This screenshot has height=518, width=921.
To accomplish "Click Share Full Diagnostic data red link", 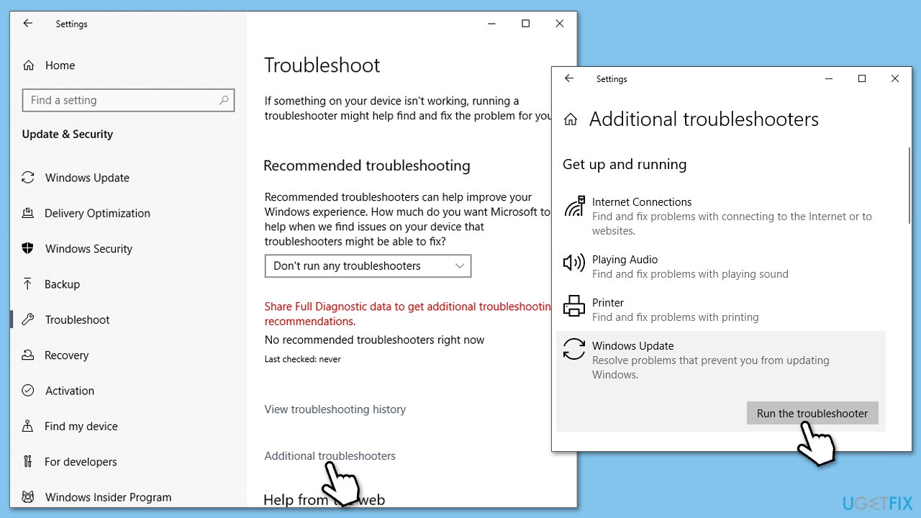I will [408, 314].
